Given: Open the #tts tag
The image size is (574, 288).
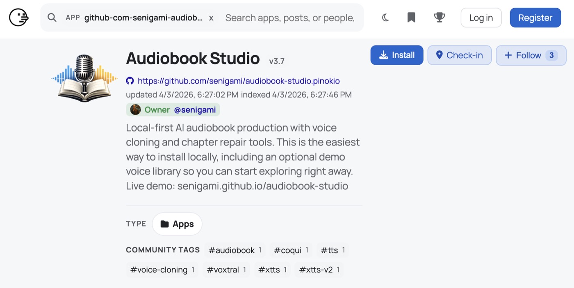Looking at the screenshot, I should 333,250.
